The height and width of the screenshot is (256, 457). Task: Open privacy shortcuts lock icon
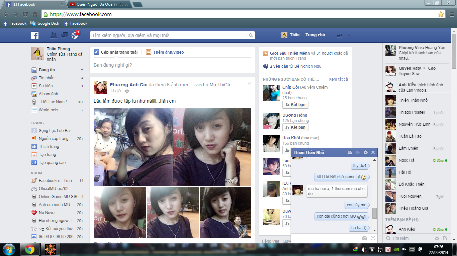point(340,35)
